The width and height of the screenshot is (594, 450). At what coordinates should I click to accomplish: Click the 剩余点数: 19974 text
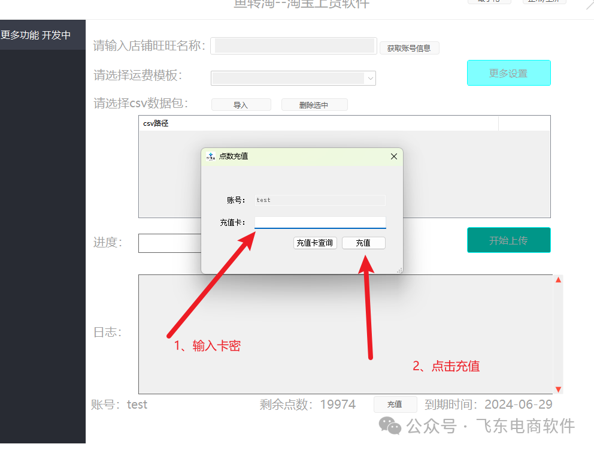coord(308,404)
